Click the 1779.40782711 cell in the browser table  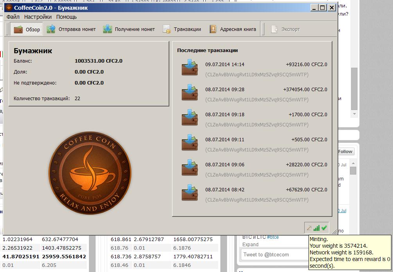(x=193, y=256)
